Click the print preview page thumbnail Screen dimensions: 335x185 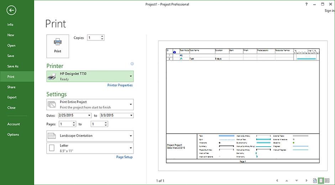coord(243,106)
